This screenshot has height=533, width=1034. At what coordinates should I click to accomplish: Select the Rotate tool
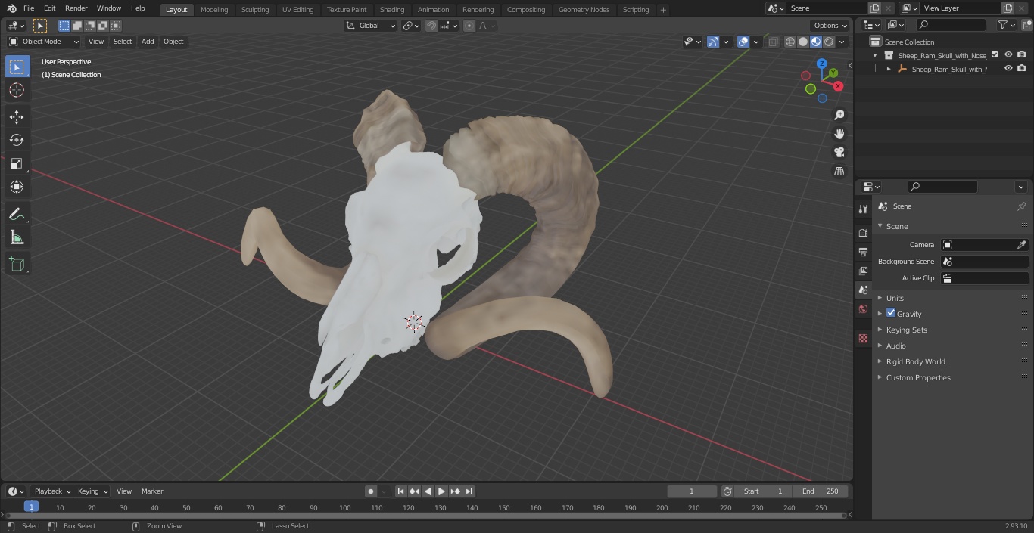[17, 140]
